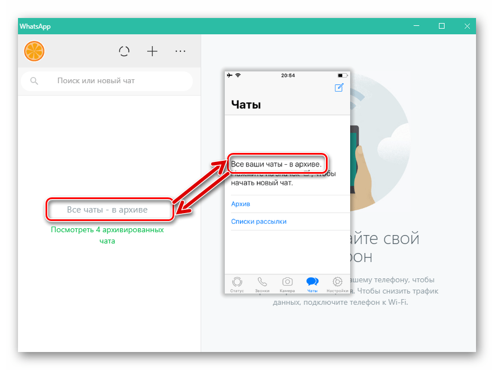The height and width of the screenshot is (370, 494).
Task: Open the three-dots menu in the sidebar
Action: point(180,51)
